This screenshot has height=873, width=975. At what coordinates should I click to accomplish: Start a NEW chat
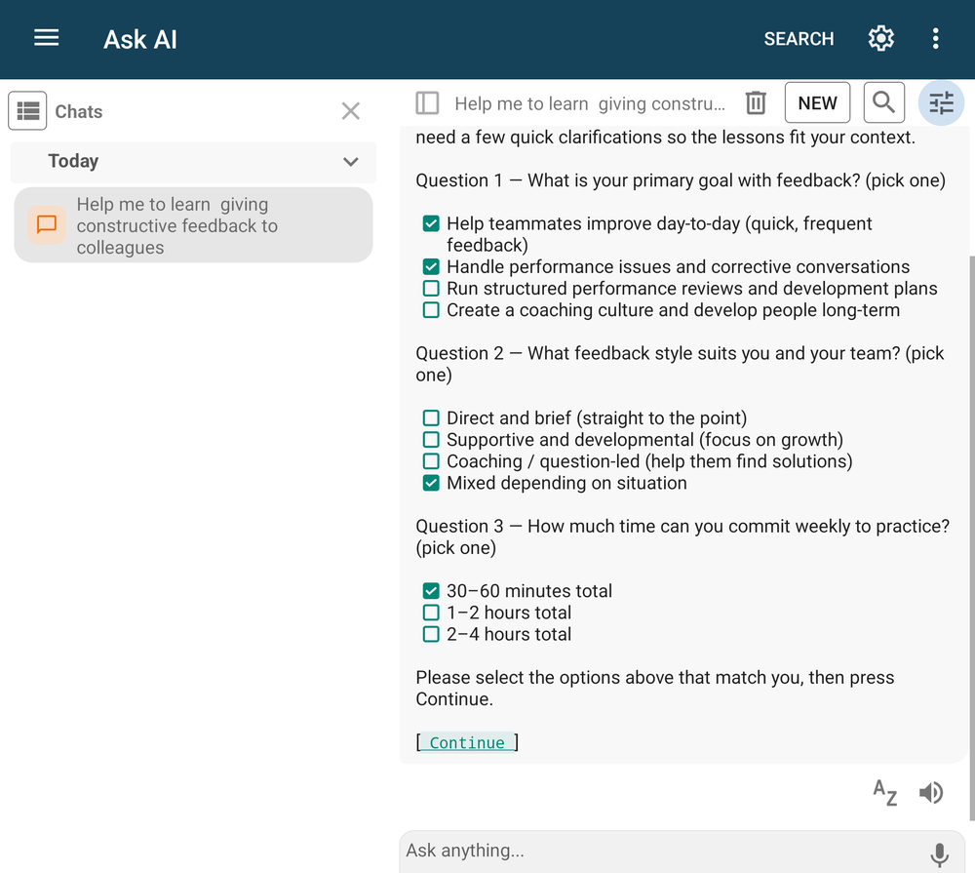[x=817, y=102]
